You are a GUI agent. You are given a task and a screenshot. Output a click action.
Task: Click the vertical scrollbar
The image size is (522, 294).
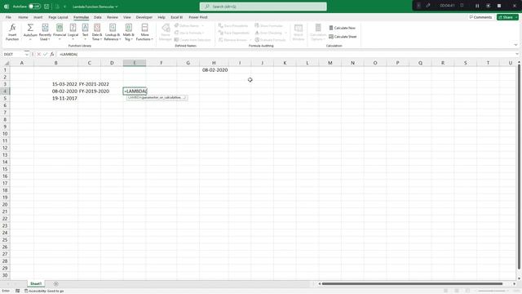[519, 167]
